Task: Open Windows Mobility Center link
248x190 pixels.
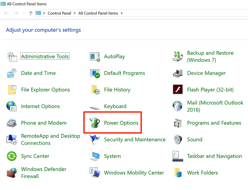Action: (x=134, y=173)
